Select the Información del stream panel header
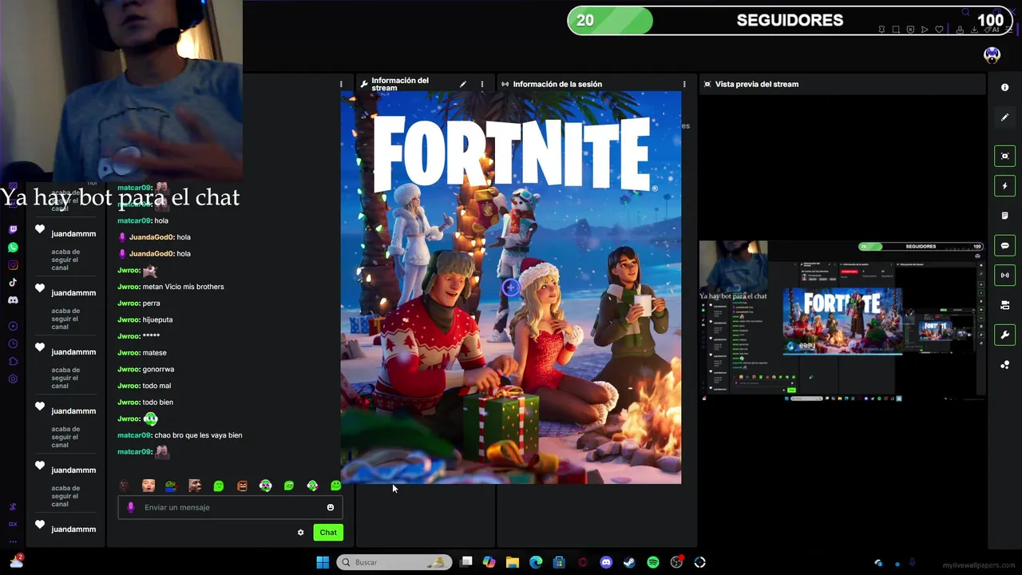Viewport: 1022px width, 575px height. coord(400,84)
